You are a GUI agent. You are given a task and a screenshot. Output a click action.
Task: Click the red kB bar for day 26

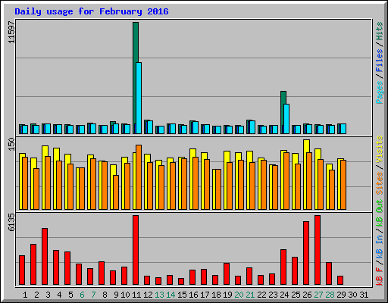[x=306, y=253]
